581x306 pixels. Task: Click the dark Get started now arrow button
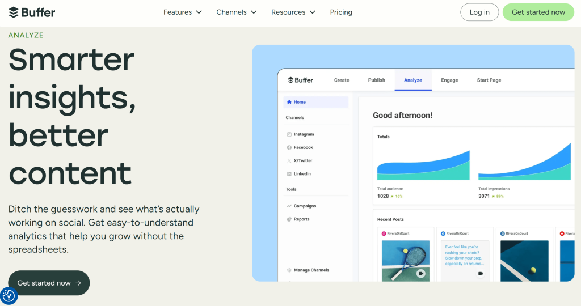click(x=49, y=283)
